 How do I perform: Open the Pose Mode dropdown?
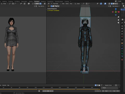point(56,4)
